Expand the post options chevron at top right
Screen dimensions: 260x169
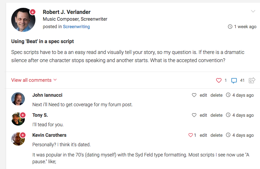253,11
